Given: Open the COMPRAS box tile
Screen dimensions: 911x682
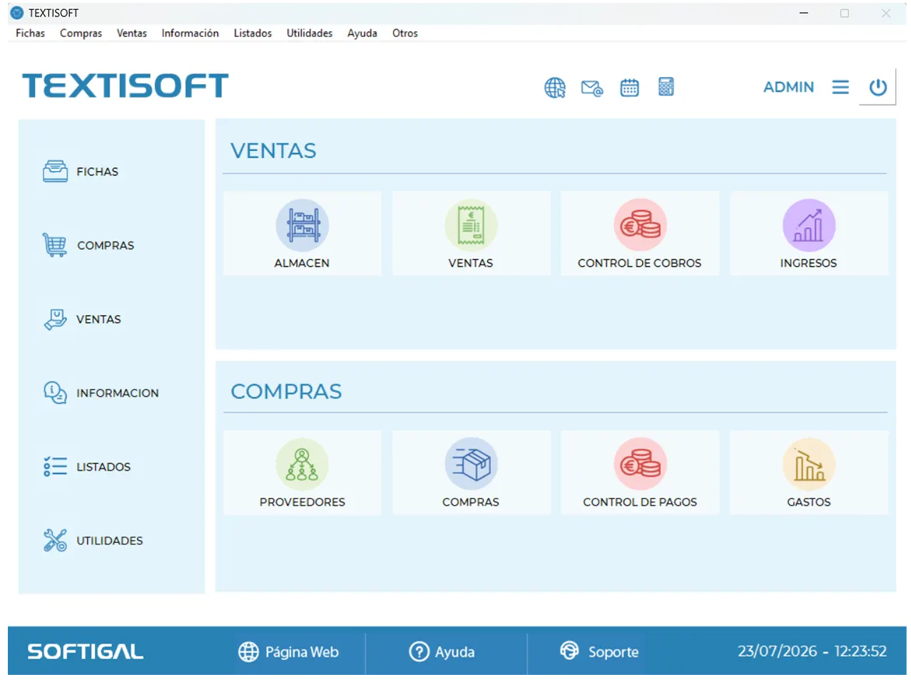Looking at the screenshot, I should pos(471,472).
